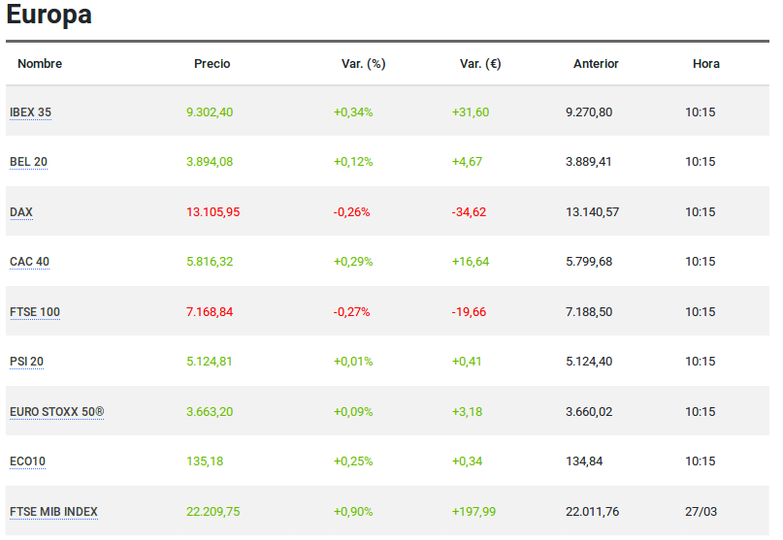Screen dimensions: 783x540
Task: Open the IBEX 35 index link
Action: pyautogui.click(x=30, y=112)
